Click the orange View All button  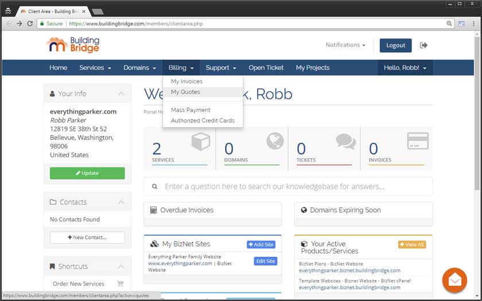tap(412, 244)
